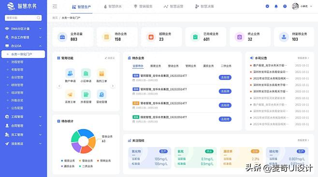Toggle 报装业务 in the pie chart legend
Screen dimensions: 318x177
[x=68, y=161]
